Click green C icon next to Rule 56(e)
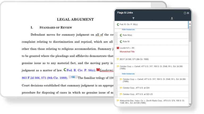 tap(121, 35)
